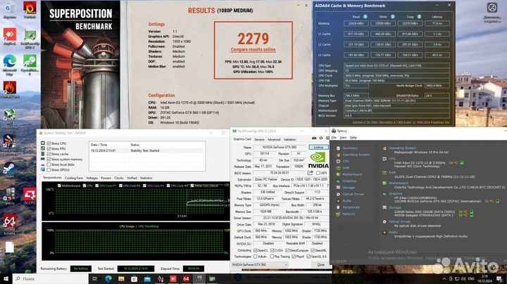The image size is (507, 284).
Task: Click the Windows taskbar search box
Action: pos(58,278)
